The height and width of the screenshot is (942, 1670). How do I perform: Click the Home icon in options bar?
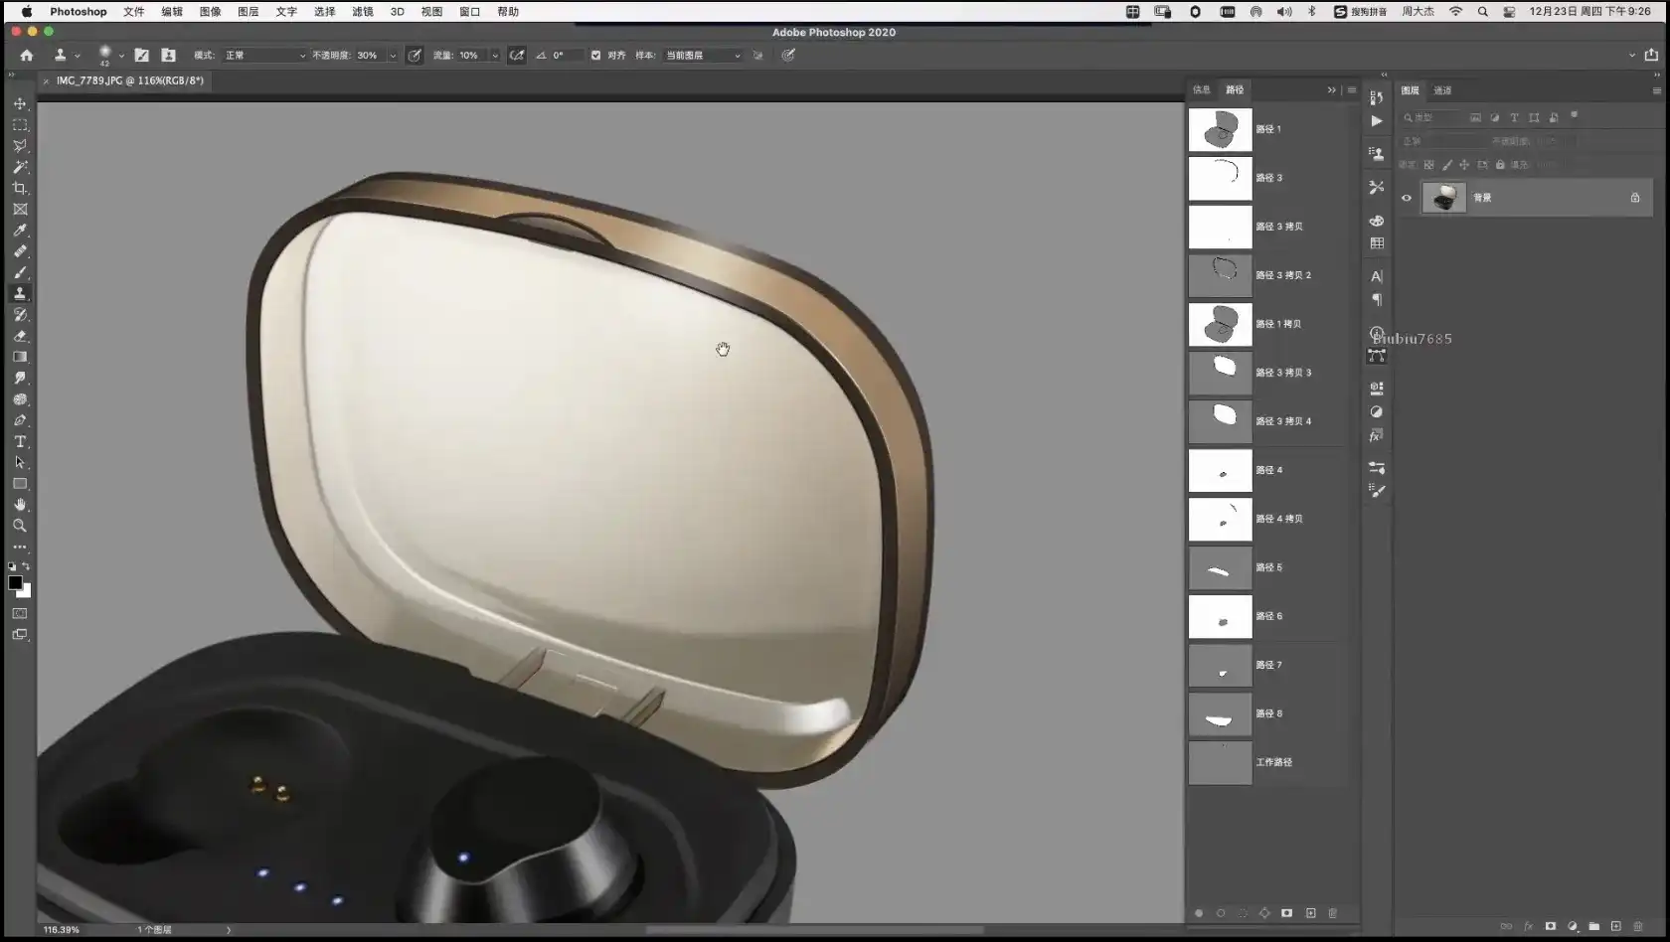click(x=27, y=56)
